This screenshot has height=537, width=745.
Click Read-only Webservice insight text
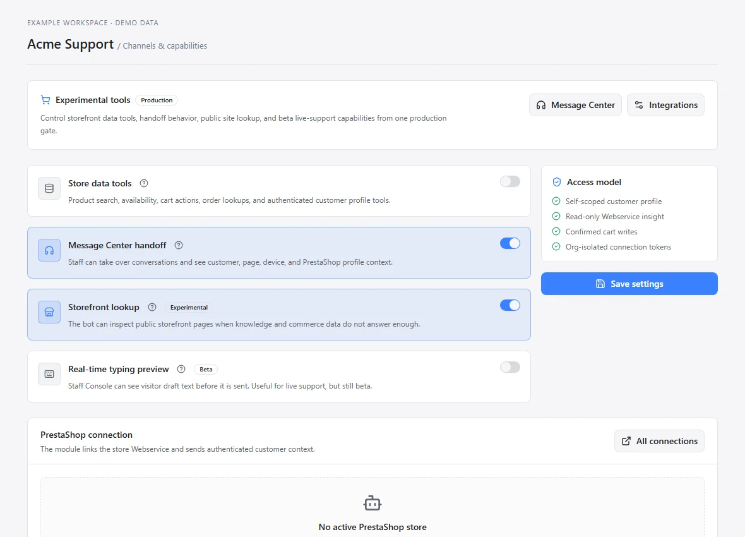point(615,217)
